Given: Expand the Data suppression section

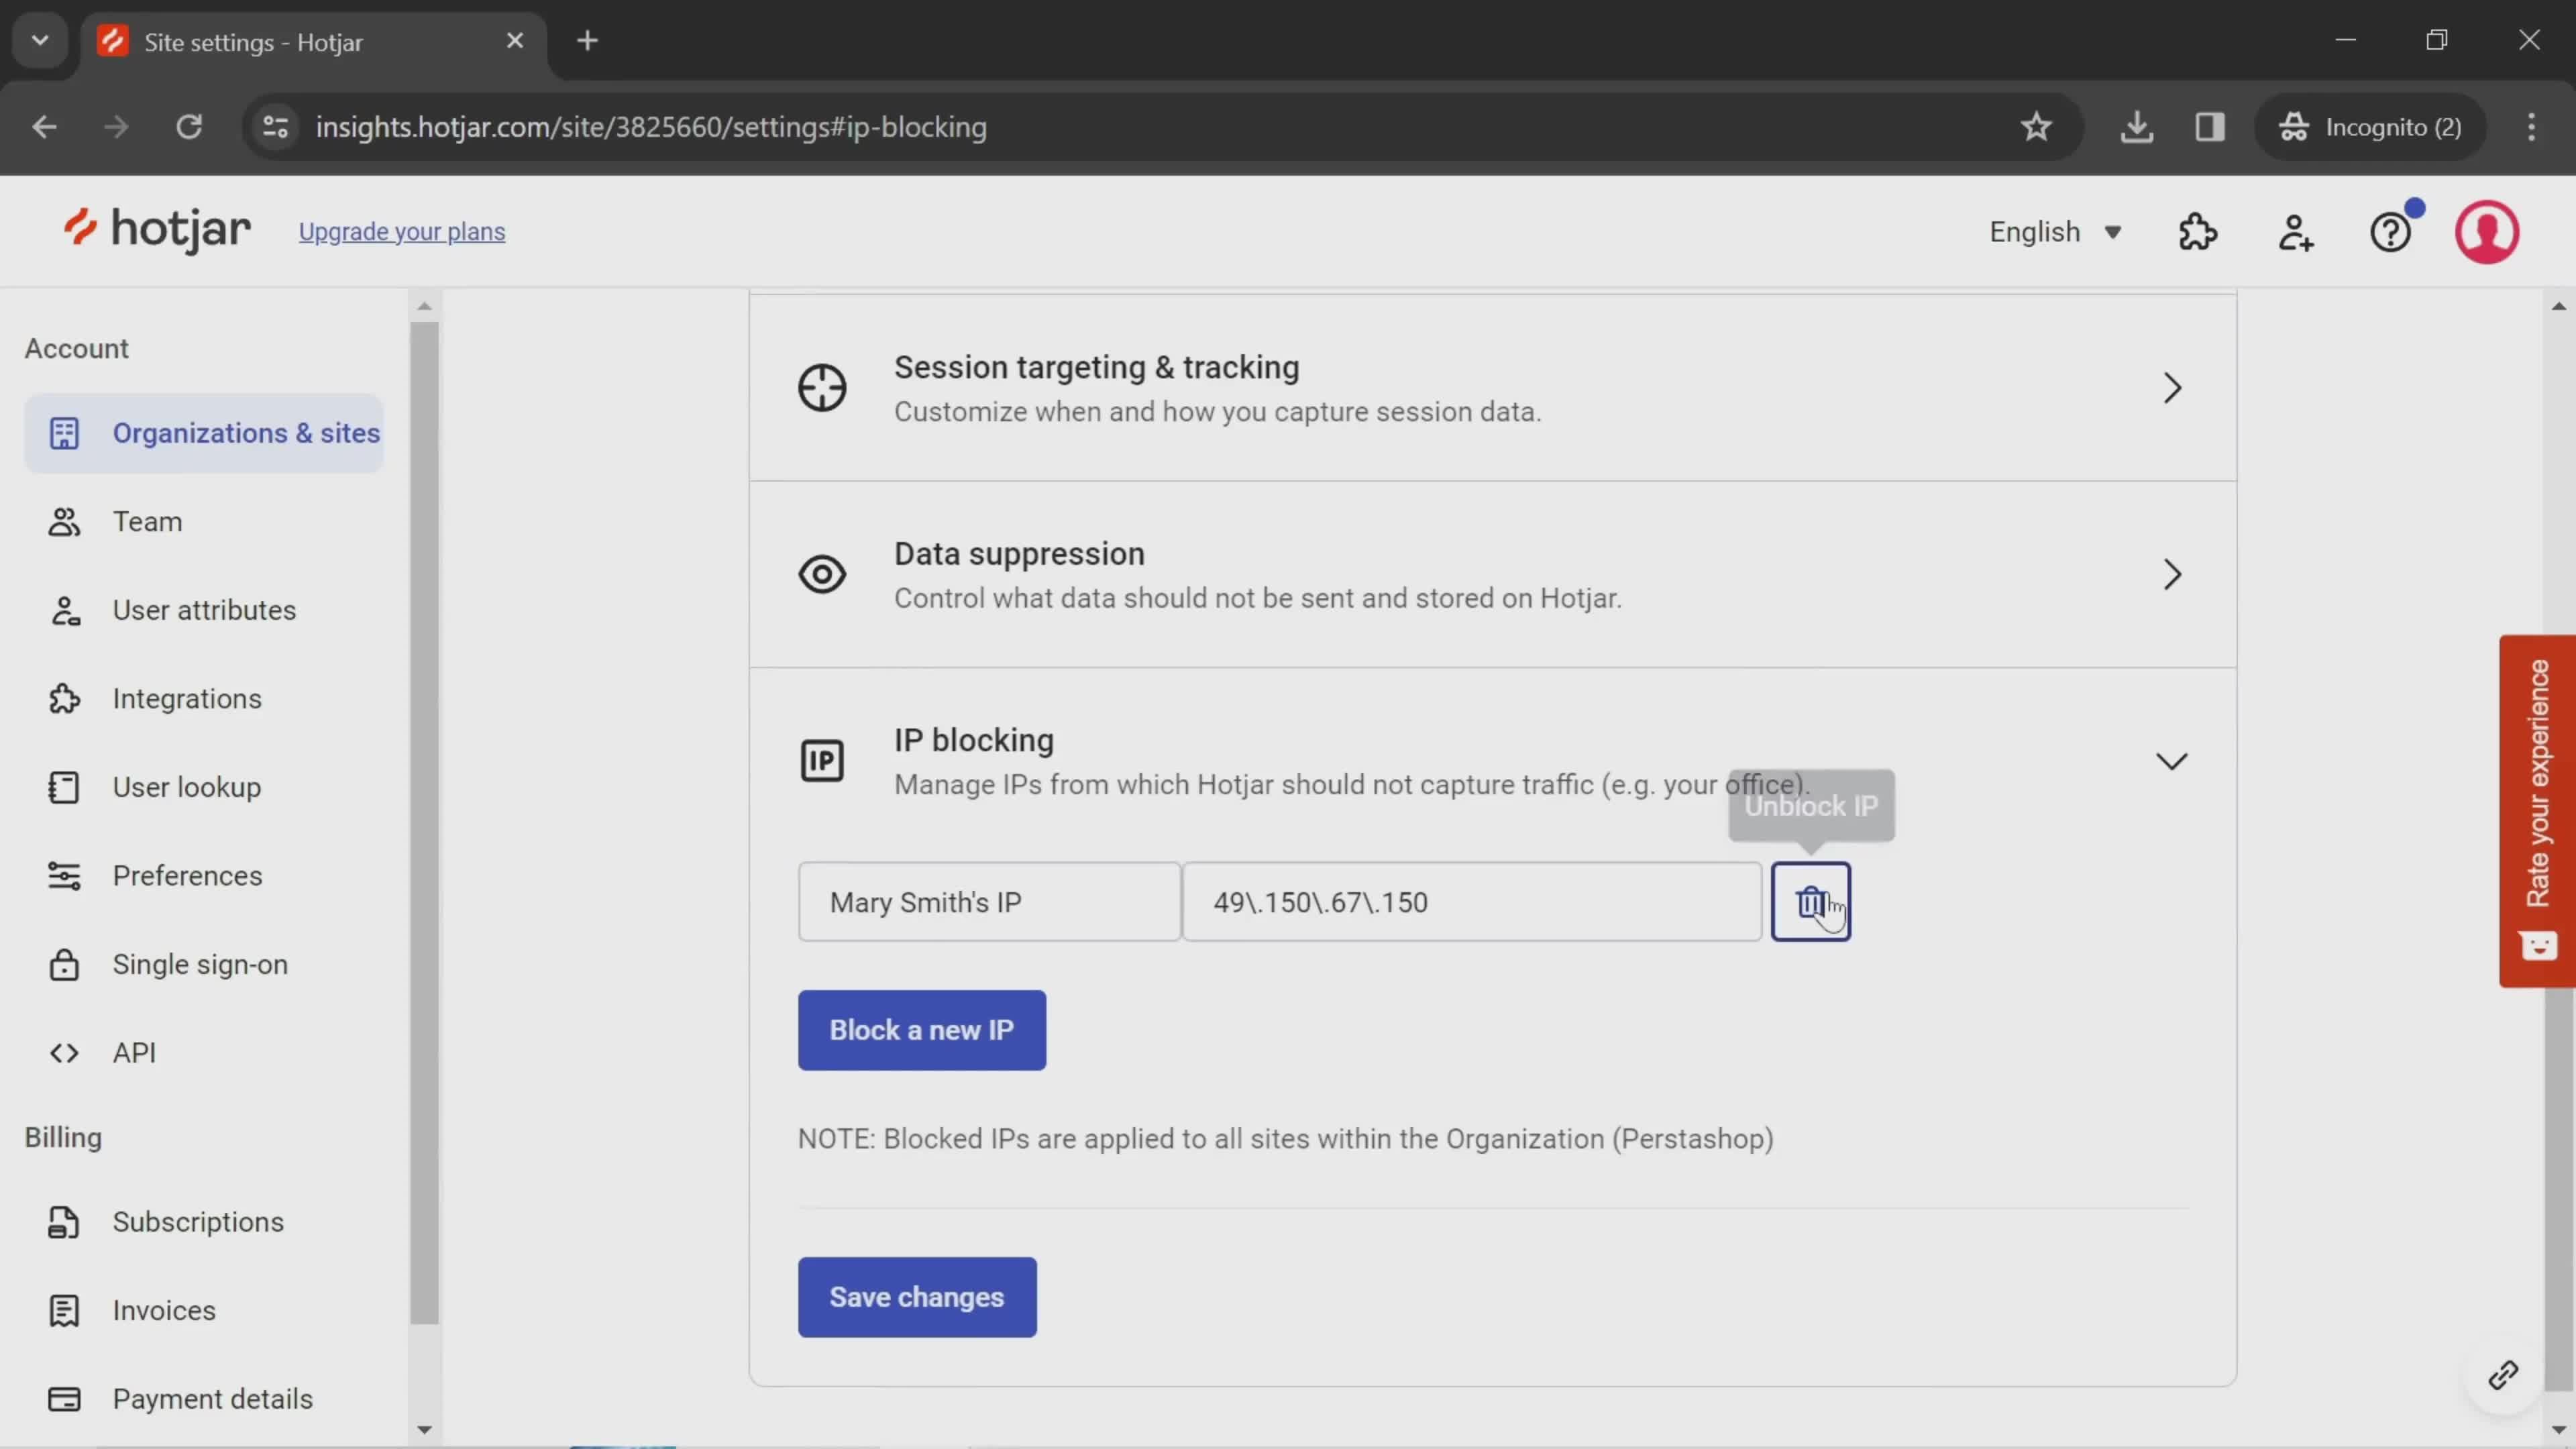Looking at the screenshot, I should (2174, 574).
